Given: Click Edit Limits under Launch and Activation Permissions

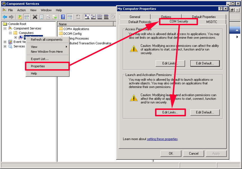Looking at the screenshot, I should point(170,112).
